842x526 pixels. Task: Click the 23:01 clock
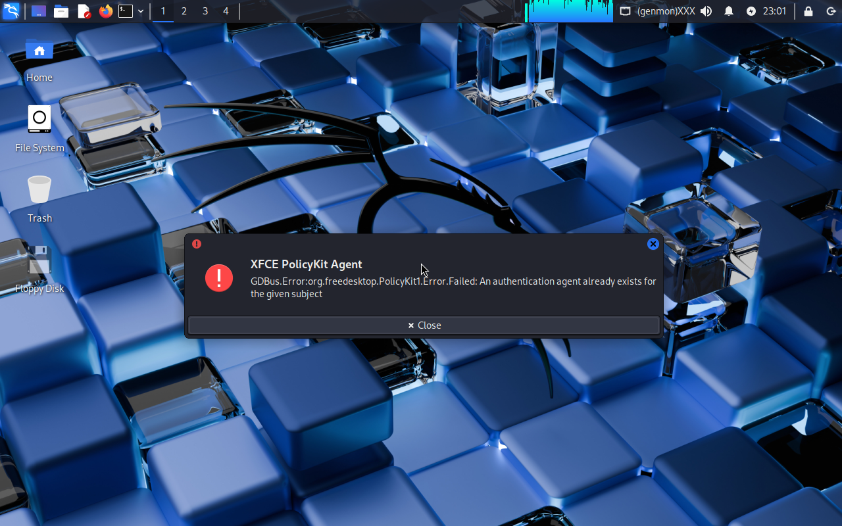774,11
